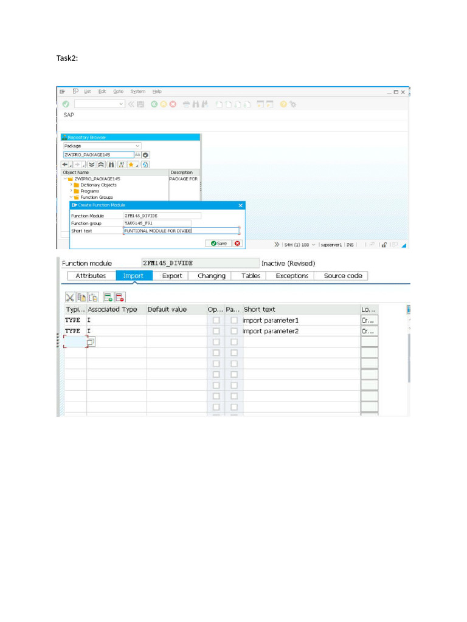Expand the status bar double-chevron

point(277,245)
